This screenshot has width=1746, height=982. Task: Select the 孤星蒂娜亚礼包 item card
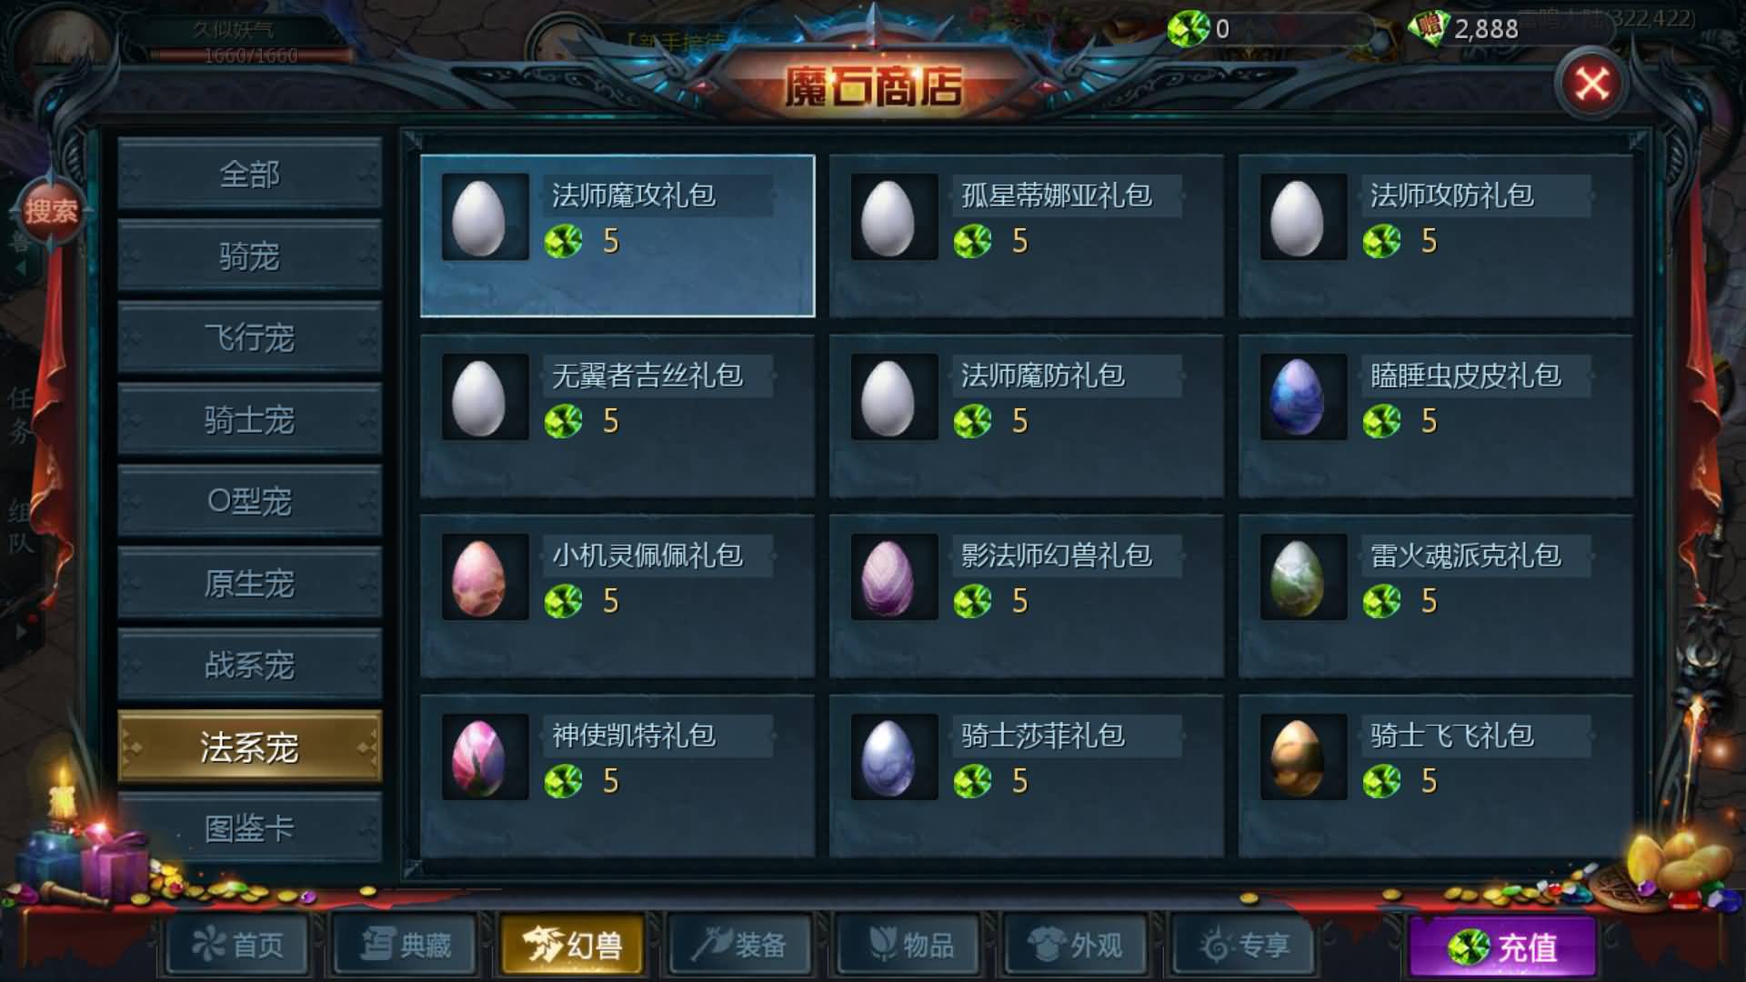pos(1026,235)
